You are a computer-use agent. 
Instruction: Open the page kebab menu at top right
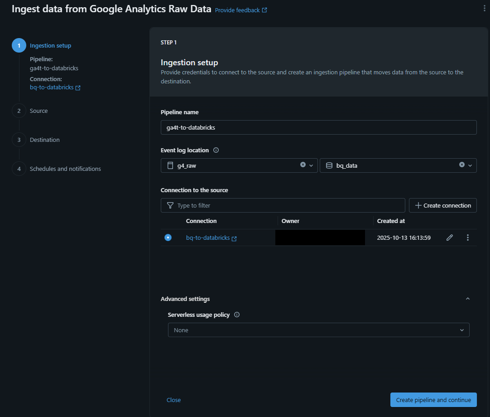click(484, 9)
